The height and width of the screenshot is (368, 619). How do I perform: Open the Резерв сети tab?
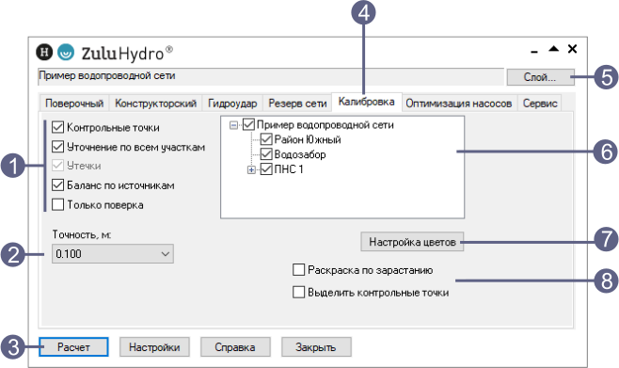(x=297, y=104)
